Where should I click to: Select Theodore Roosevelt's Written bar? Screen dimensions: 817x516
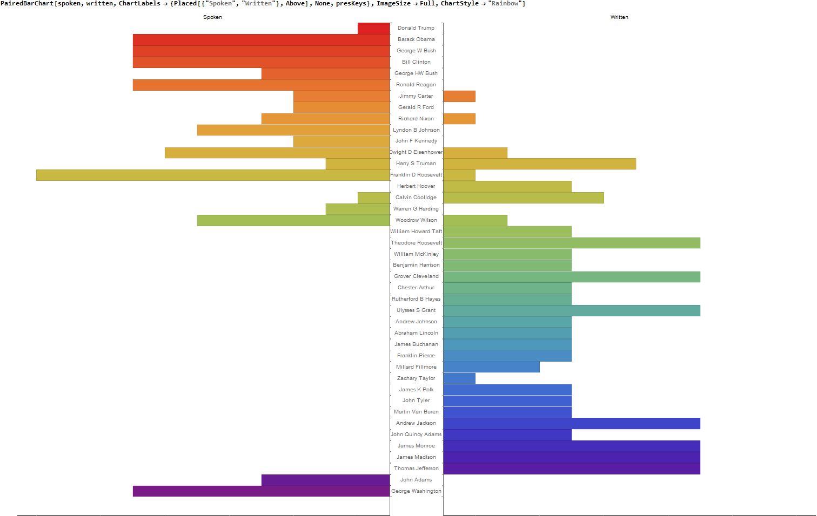pos(572,243)
